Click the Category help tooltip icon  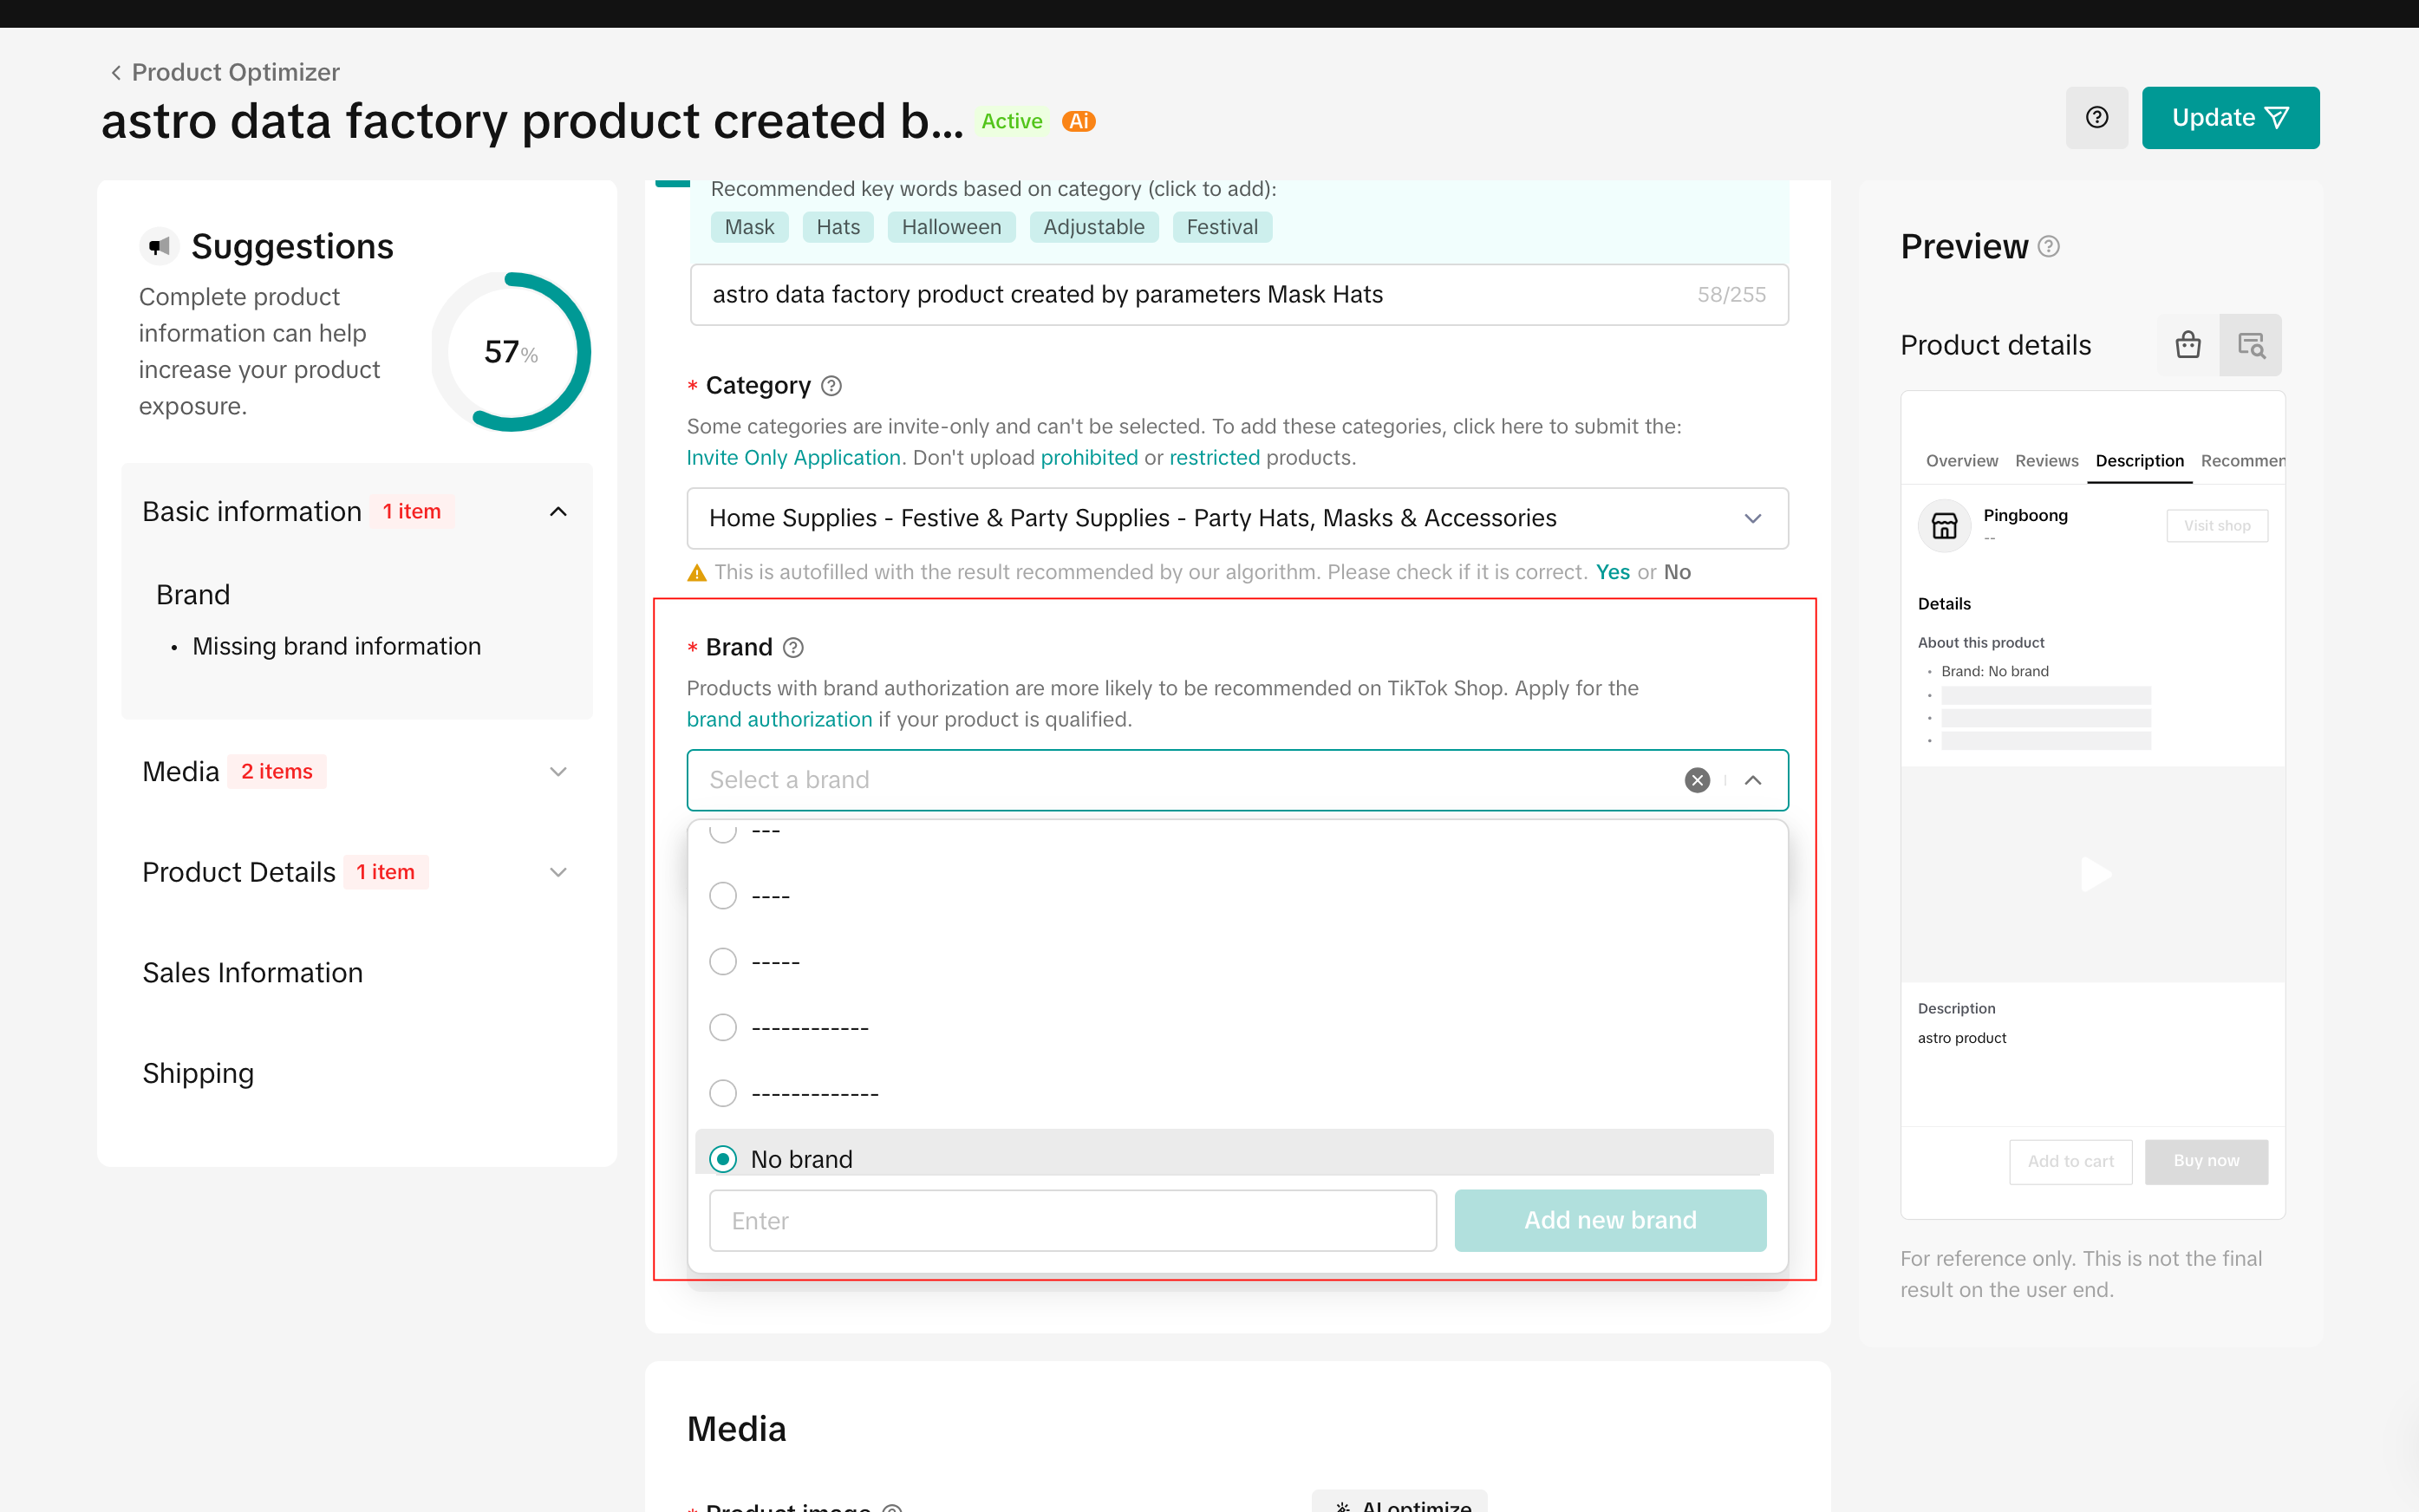[x=831, y=386]
